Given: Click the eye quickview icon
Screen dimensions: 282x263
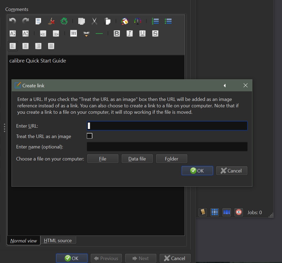Looking at the screenshot, I should coord(239,212).
